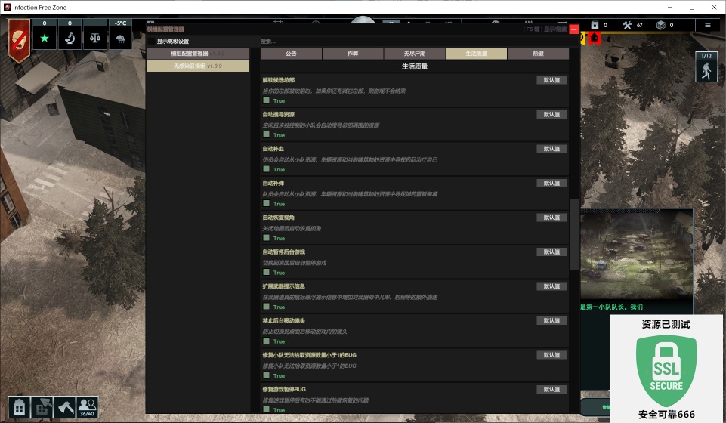The width and height of the screenshot is (726, 423).
Task: Open the green star reputation panel
Action: coord(45,38)
